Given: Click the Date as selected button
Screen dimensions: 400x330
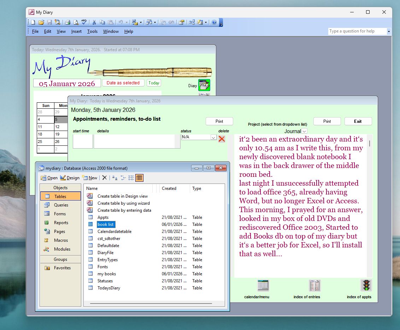Looking at the screenshot, I should tap(123, 83).
